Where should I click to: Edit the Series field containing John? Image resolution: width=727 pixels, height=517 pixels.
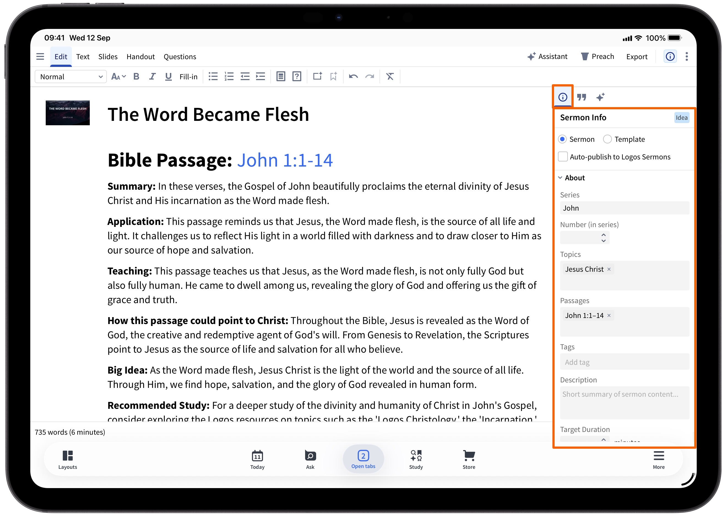coord(625,208)
